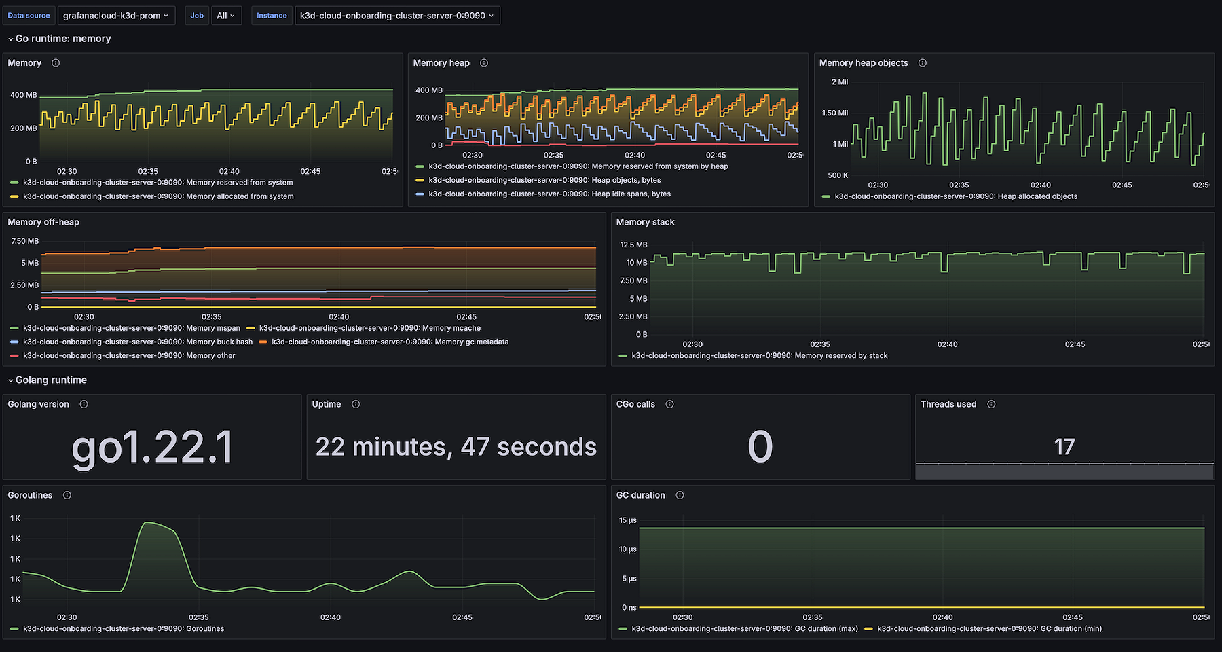Click the GC duration info icon
Image resolution: width=1222 pixels, height=652 pixels.
[x=680, y=494]
